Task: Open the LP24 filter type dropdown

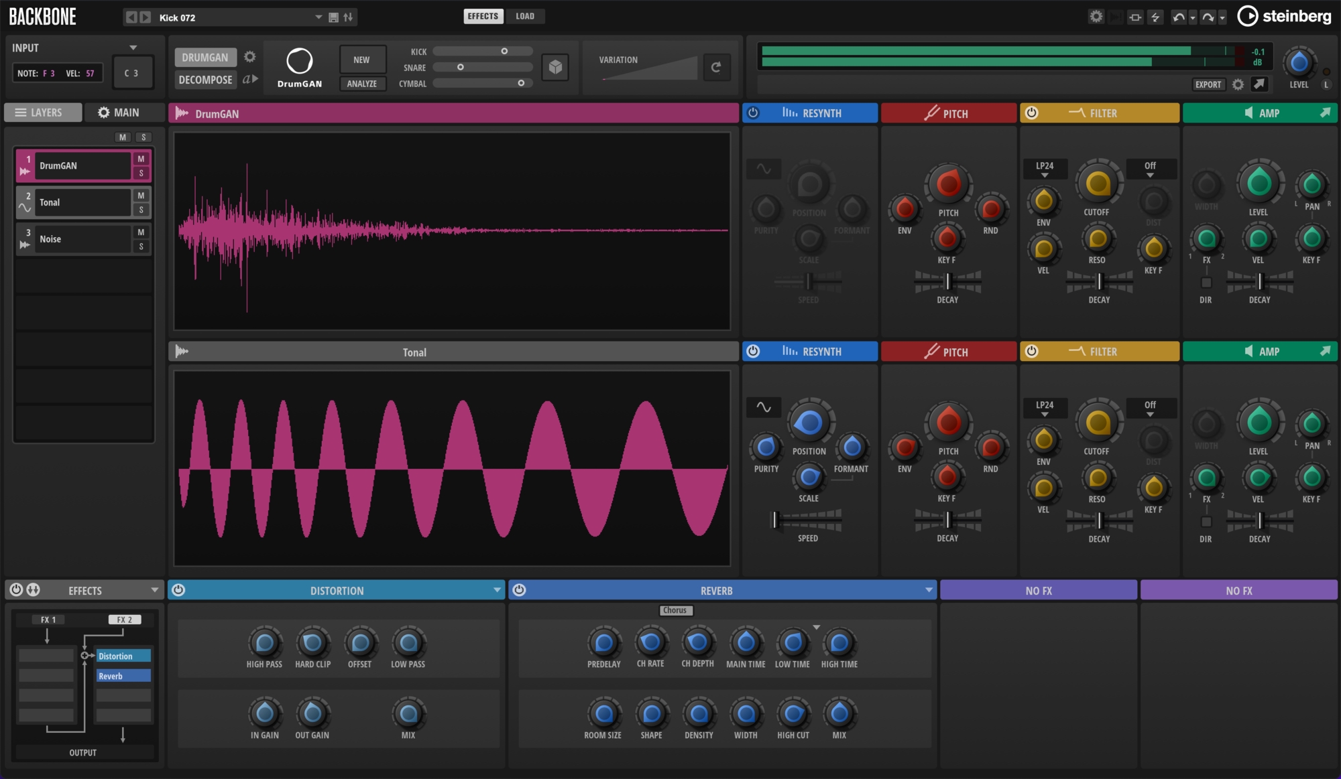Action: (x=1045, y=168)
